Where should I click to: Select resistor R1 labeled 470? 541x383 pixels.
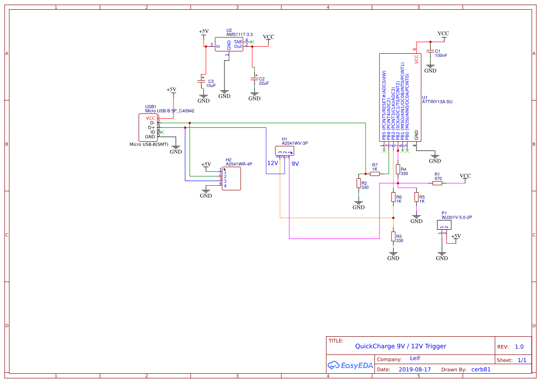click(438, 182)
